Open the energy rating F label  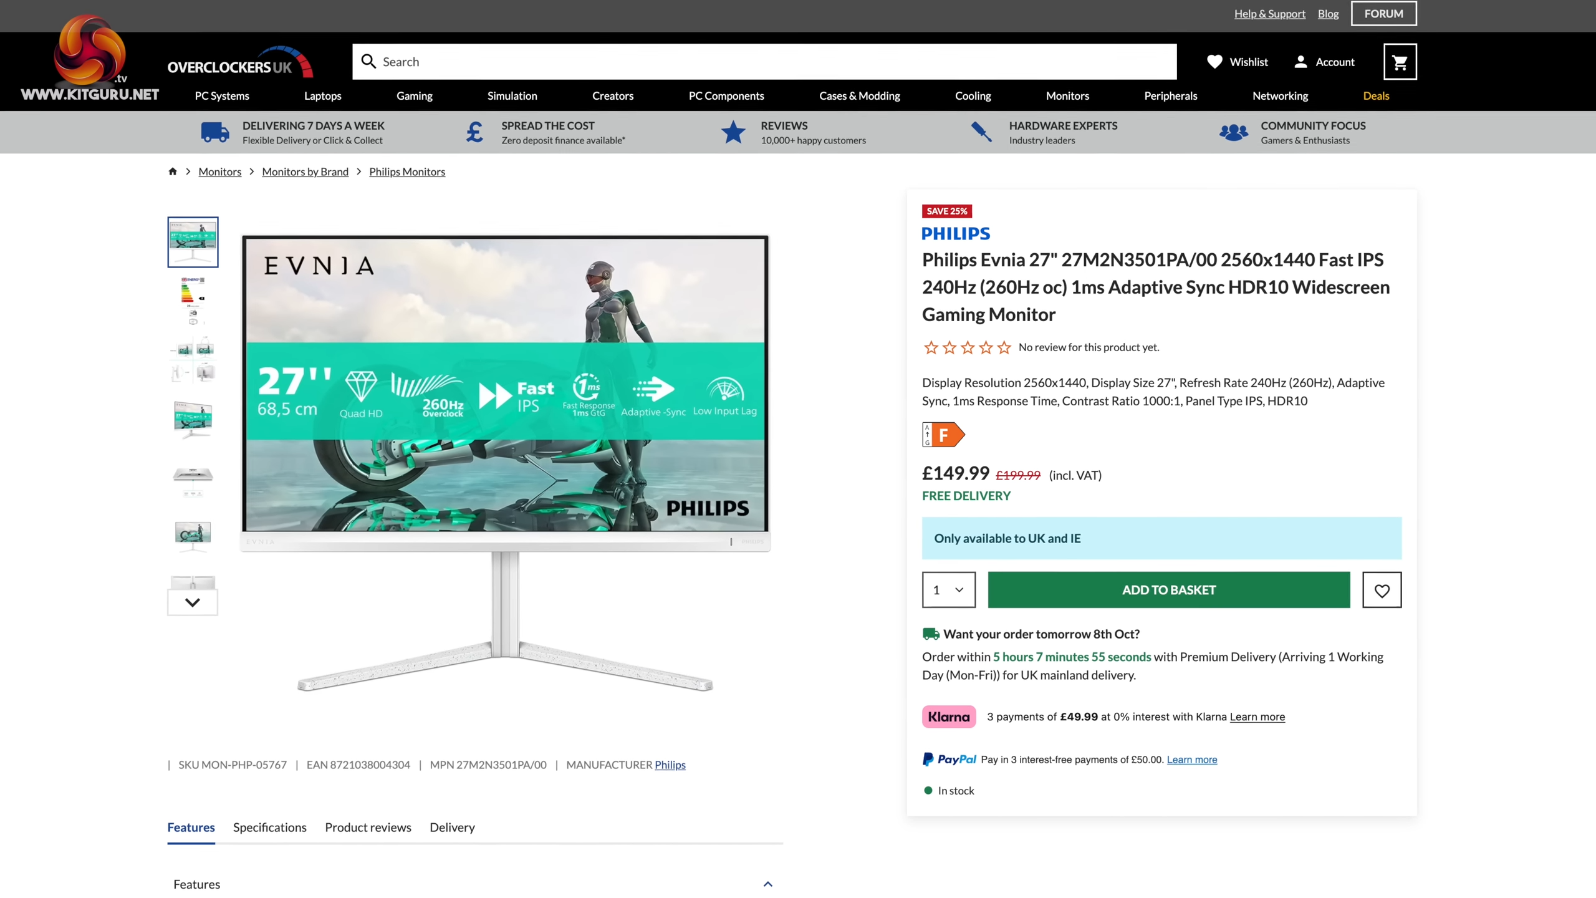tap(943, 435)
